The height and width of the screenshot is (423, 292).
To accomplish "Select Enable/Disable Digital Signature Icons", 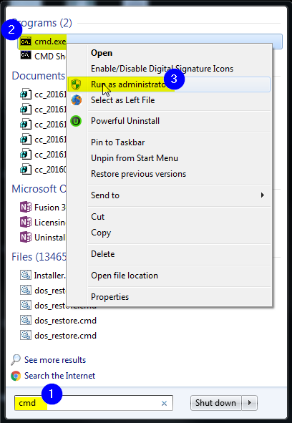I will (162, 69).
